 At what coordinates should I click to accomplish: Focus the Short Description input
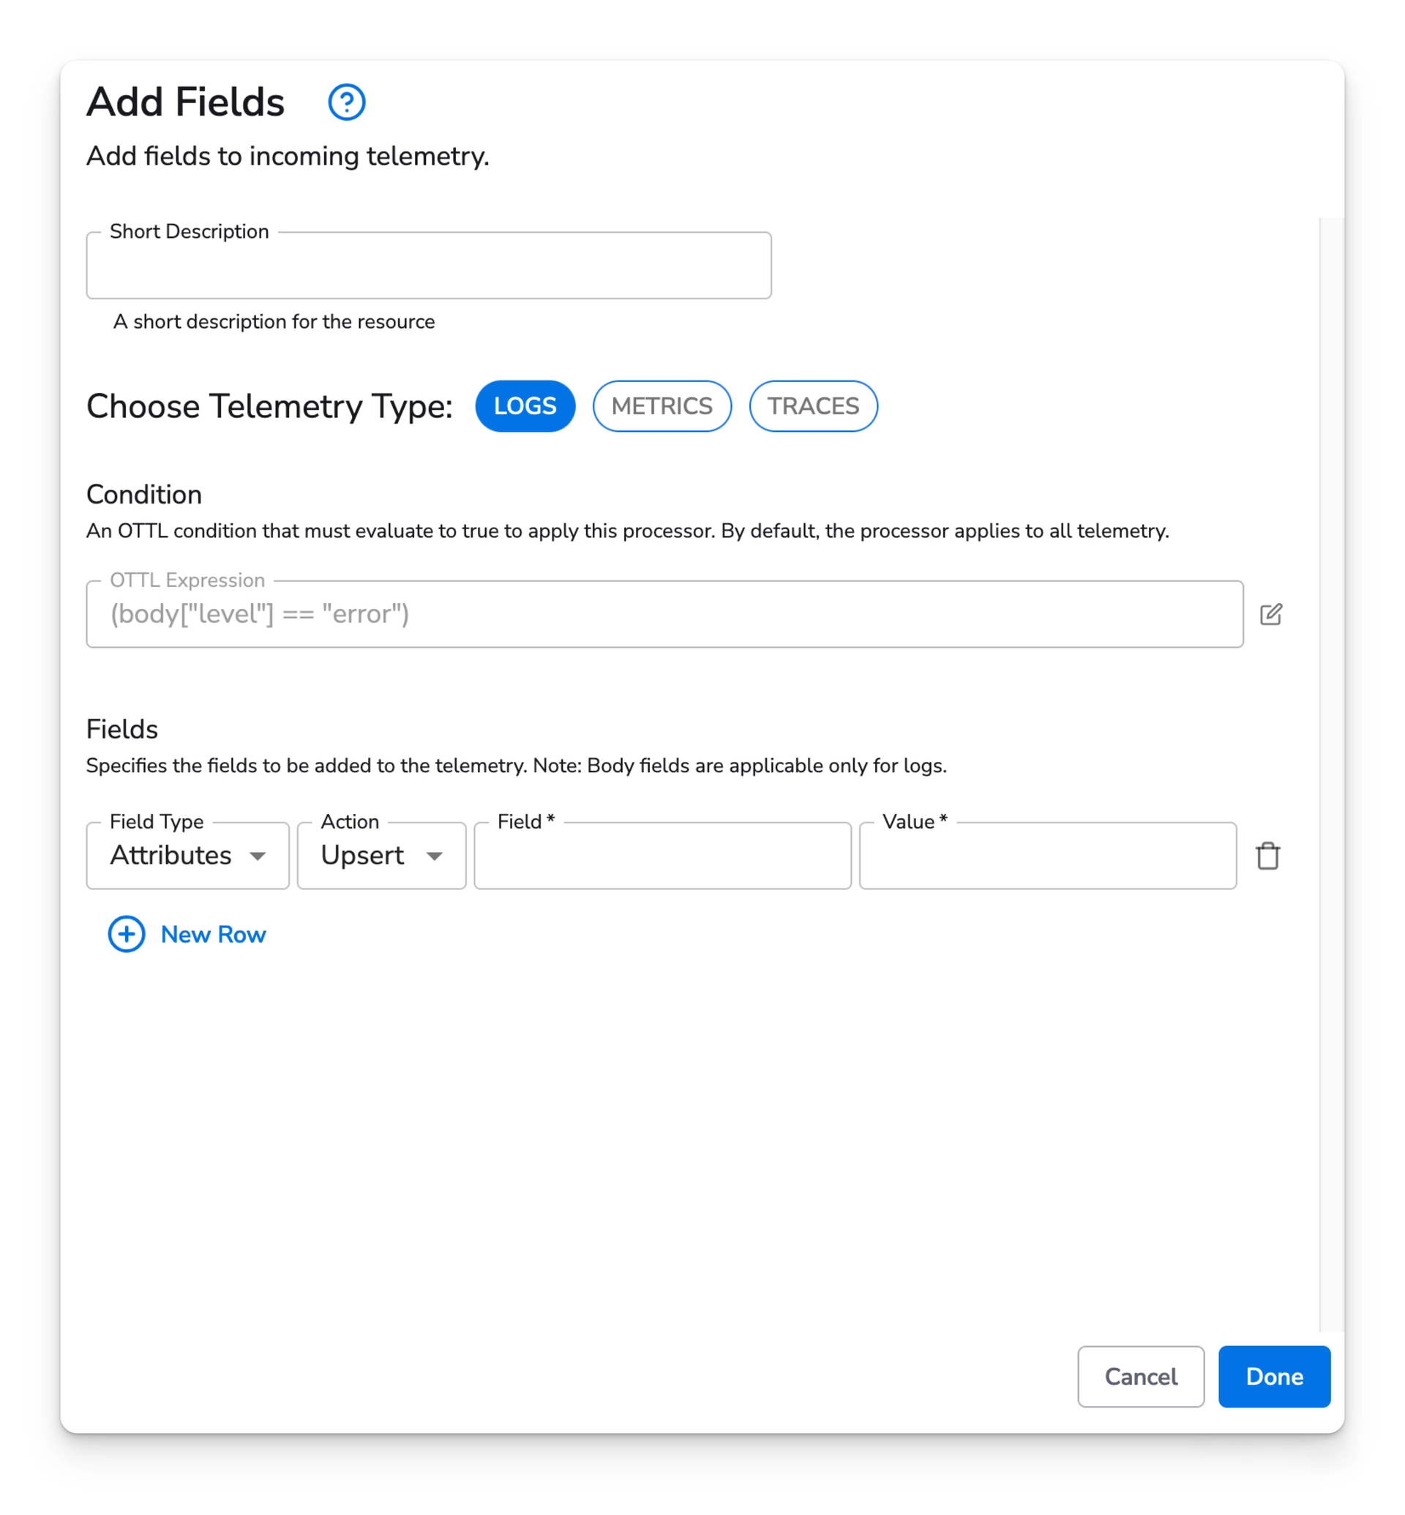point(428,266)
